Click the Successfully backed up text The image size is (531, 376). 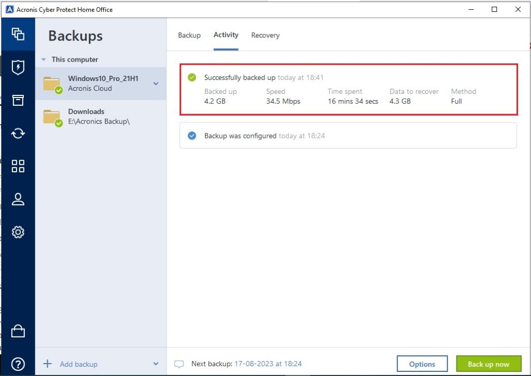[x=240, y=78]
